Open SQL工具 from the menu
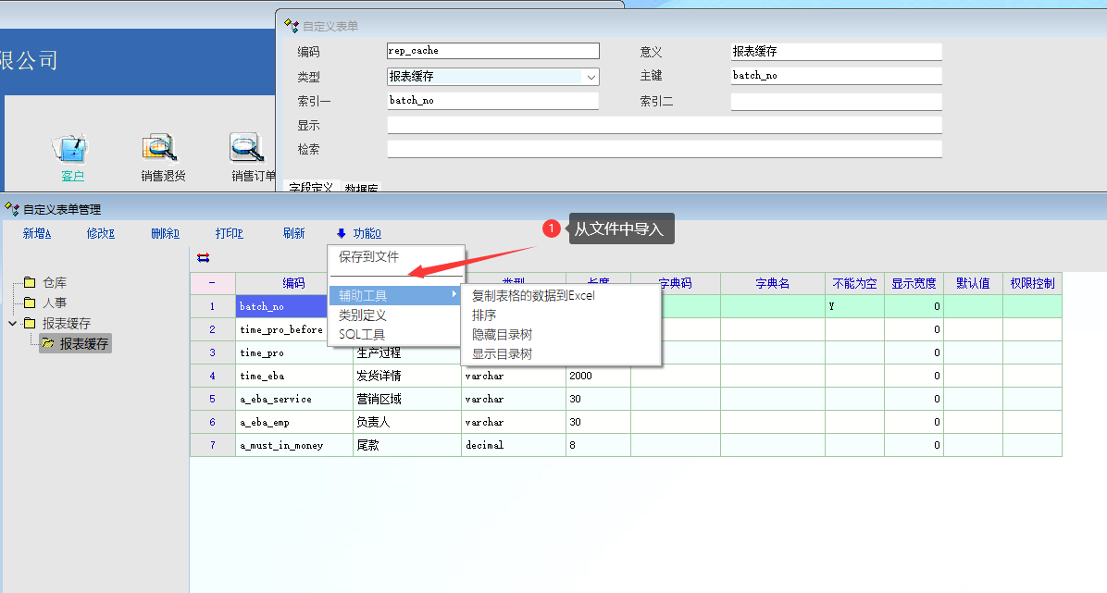Viewport: 1107px width, 593px height. 362,335
